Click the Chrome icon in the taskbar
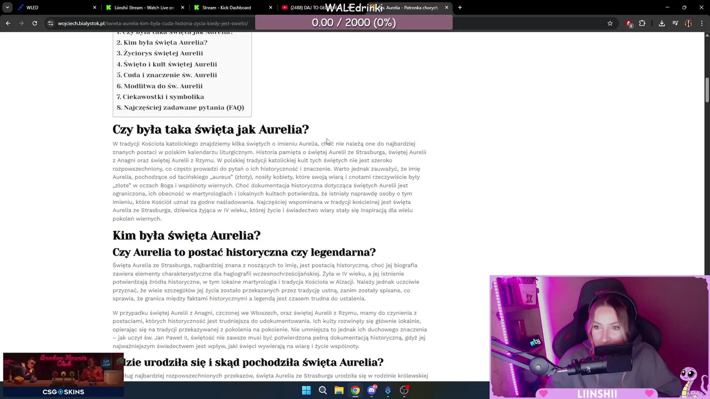Viewport: 710px width, 399px height. (x=355, y=391)
